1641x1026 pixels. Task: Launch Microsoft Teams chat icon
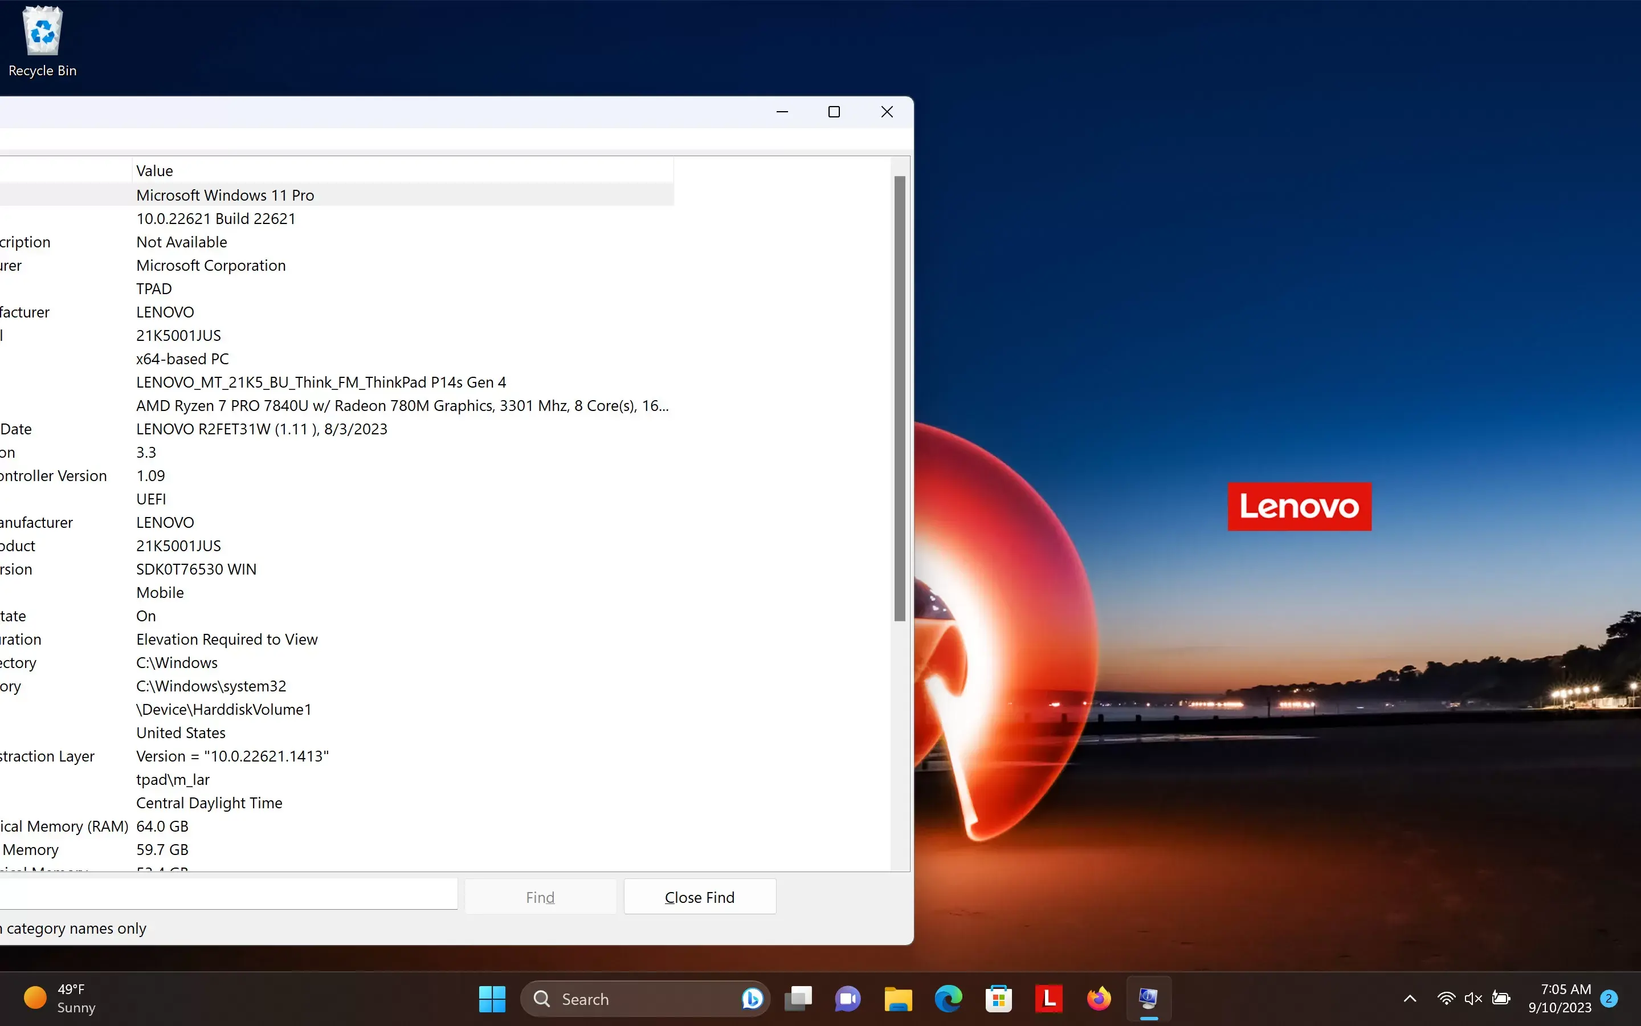click(848, 998)
